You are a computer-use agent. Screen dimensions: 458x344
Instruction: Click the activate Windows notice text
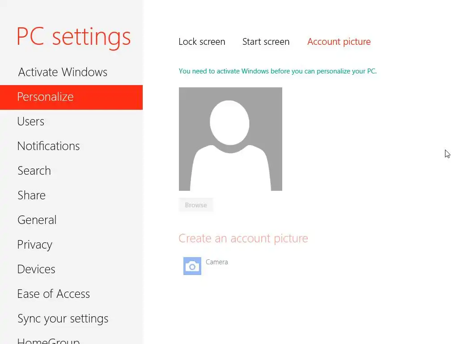pyautogui.click(x=277, y=71)
